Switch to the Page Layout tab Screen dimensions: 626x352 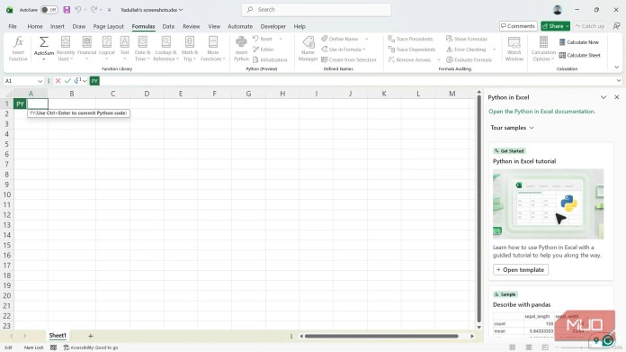[x=108, y=26]
